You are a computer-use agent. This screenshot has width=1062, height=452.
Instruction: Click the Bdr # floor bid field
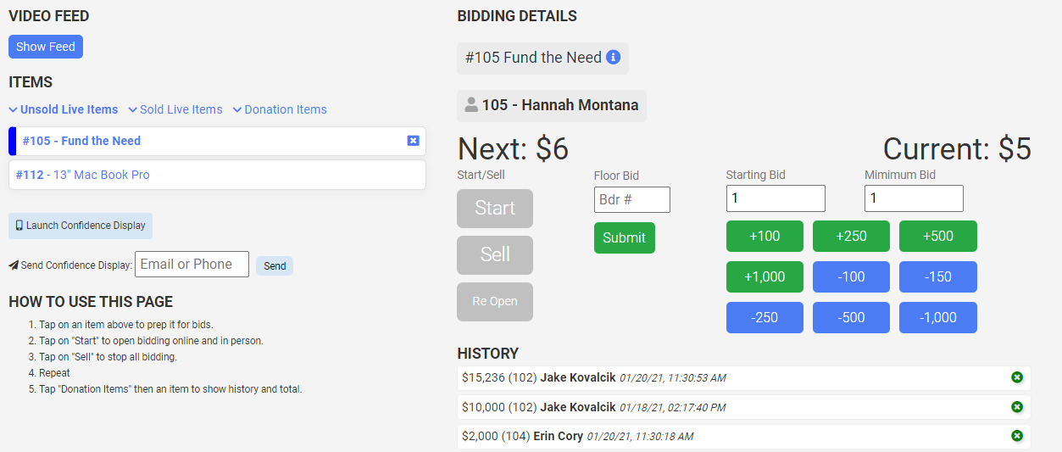(631, 199)
